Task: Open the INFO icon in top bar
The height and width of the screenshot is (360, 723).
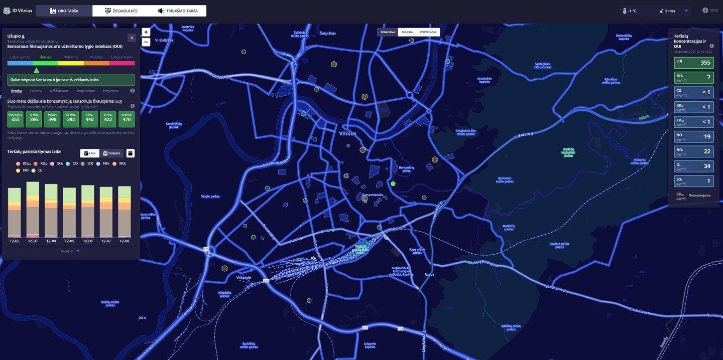Action: (x=710, y=11)
